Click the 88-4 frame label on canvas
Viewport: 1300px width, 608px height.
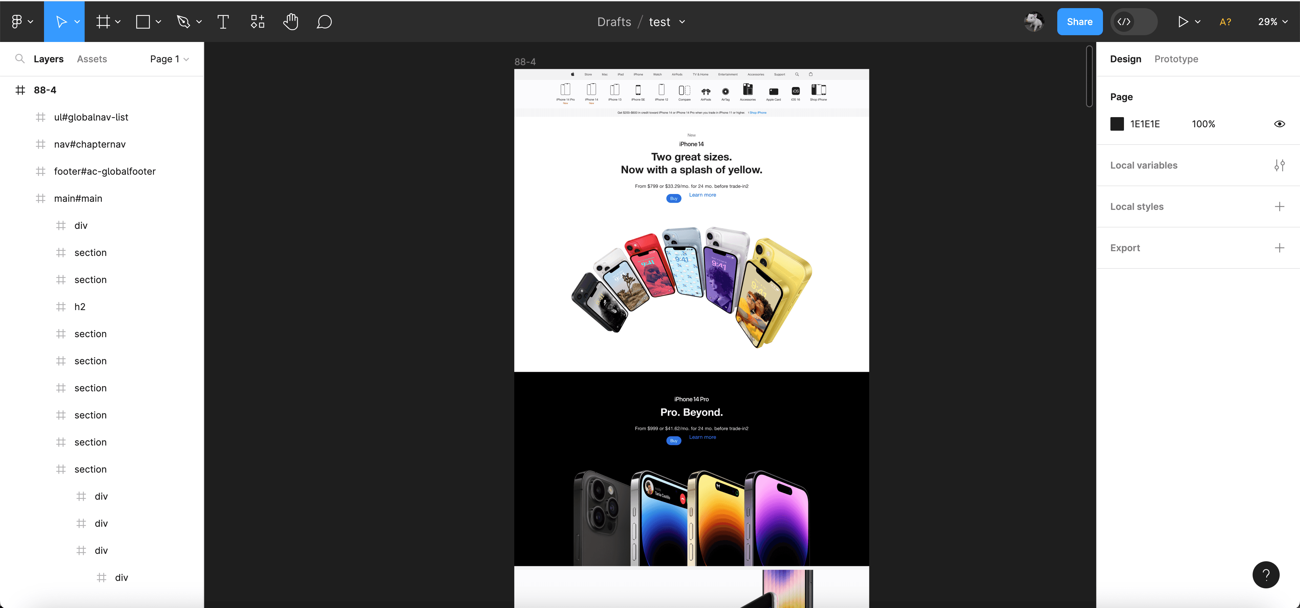tap(525, 62)
